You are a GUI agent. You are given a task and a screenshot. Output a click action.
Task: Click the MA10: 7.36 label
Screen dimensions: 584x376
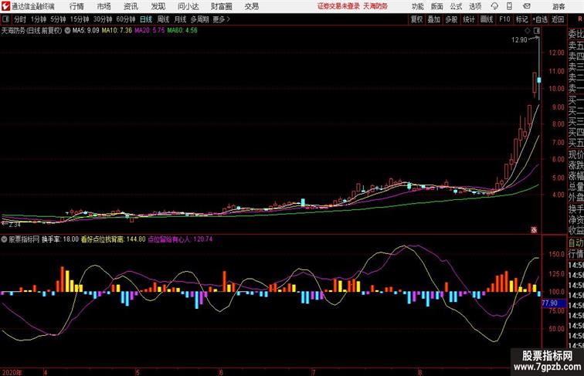tap(117, 31)
